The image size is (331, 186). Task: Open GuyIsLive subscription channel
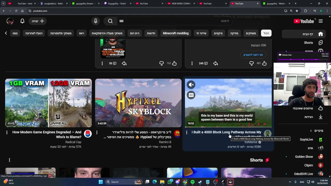pos(304,139)
